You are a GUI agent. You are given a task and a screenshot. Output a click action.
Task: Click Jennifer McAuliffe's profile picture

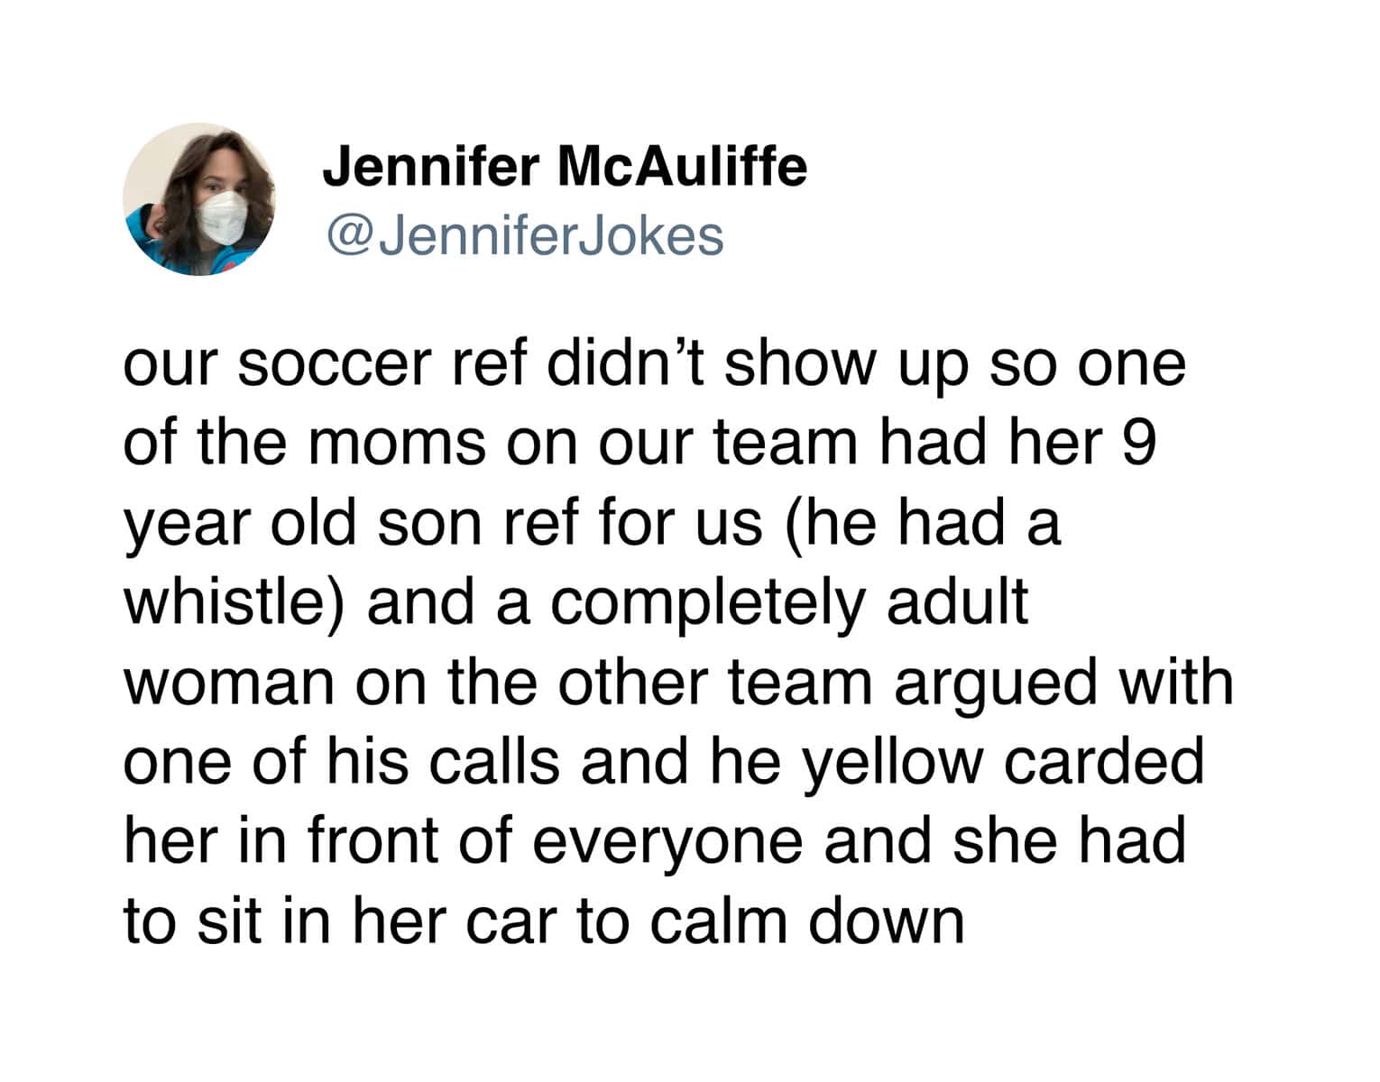click(199, 199)
